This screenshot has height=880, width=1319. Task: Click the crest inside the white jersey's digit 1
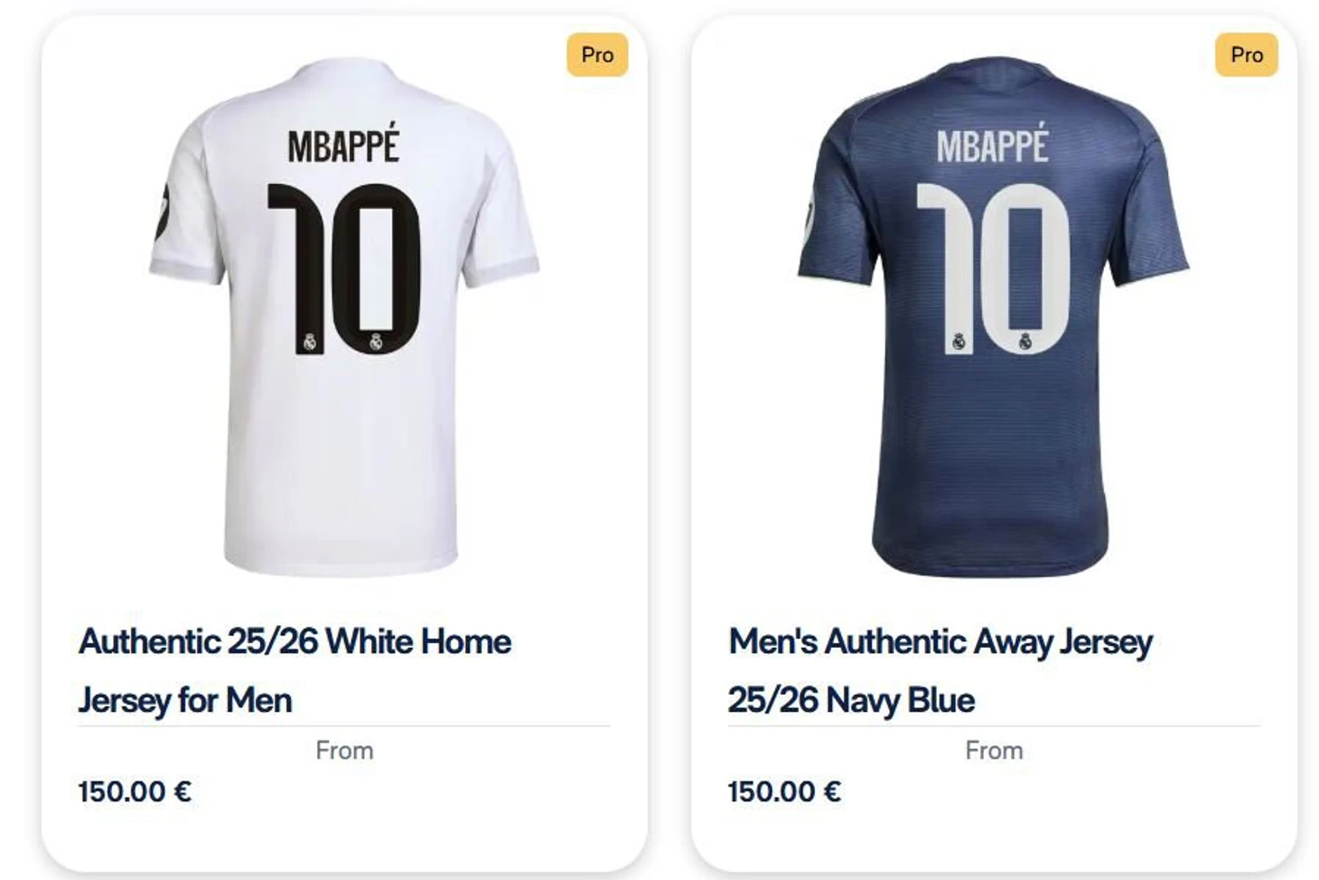(310, 342)
